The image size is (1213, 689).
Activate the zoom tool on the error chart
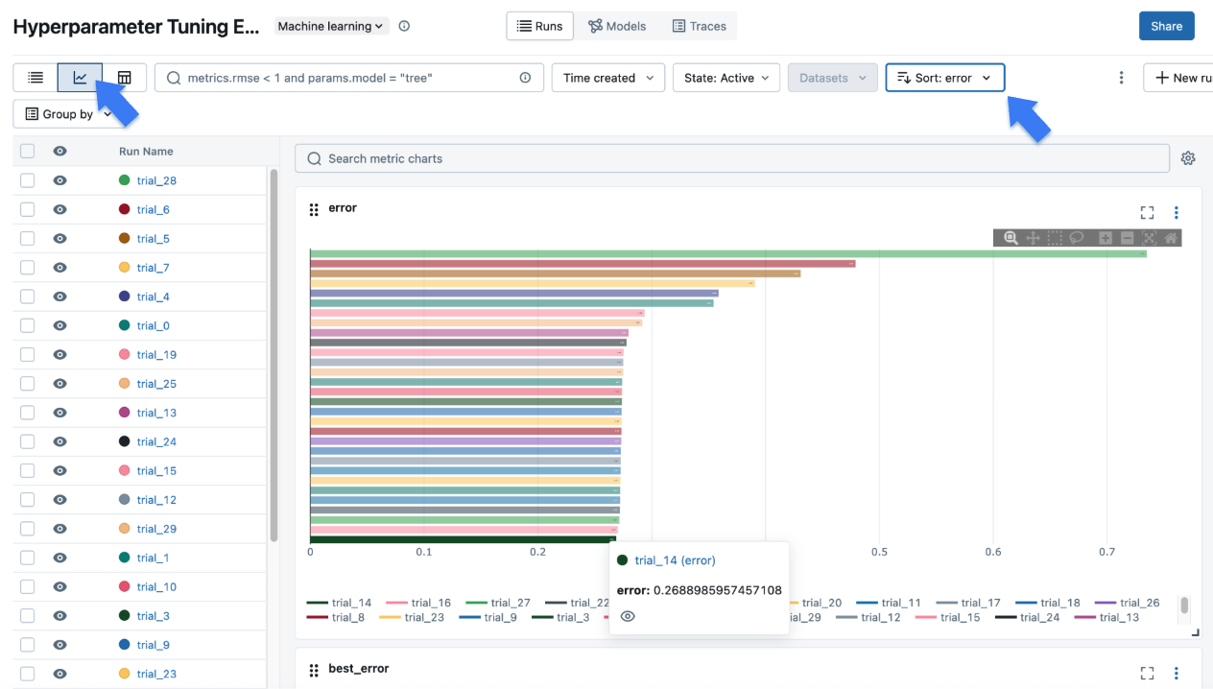click(1010, 237)
